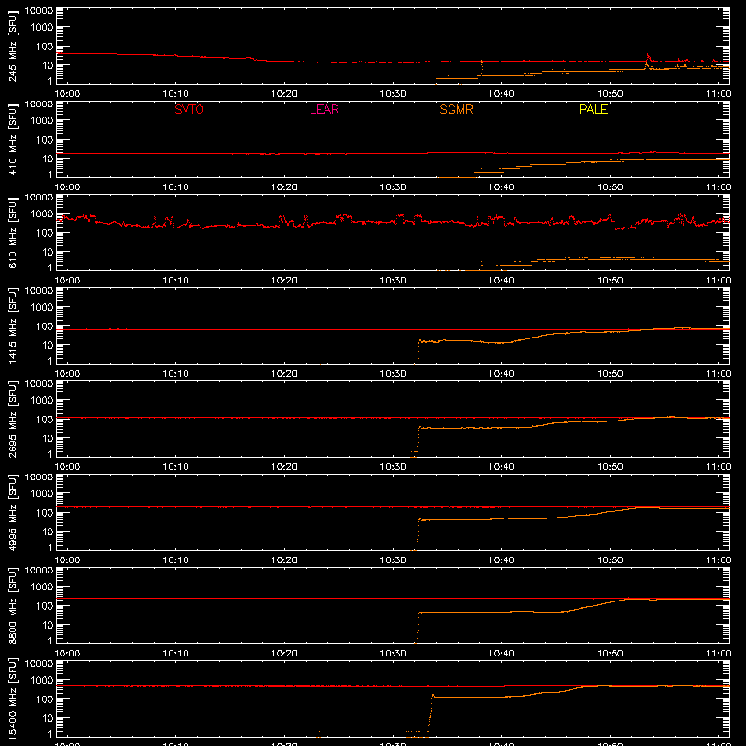
Task: Click the magenta LEAR station label
Action: [x=324, y=109]
